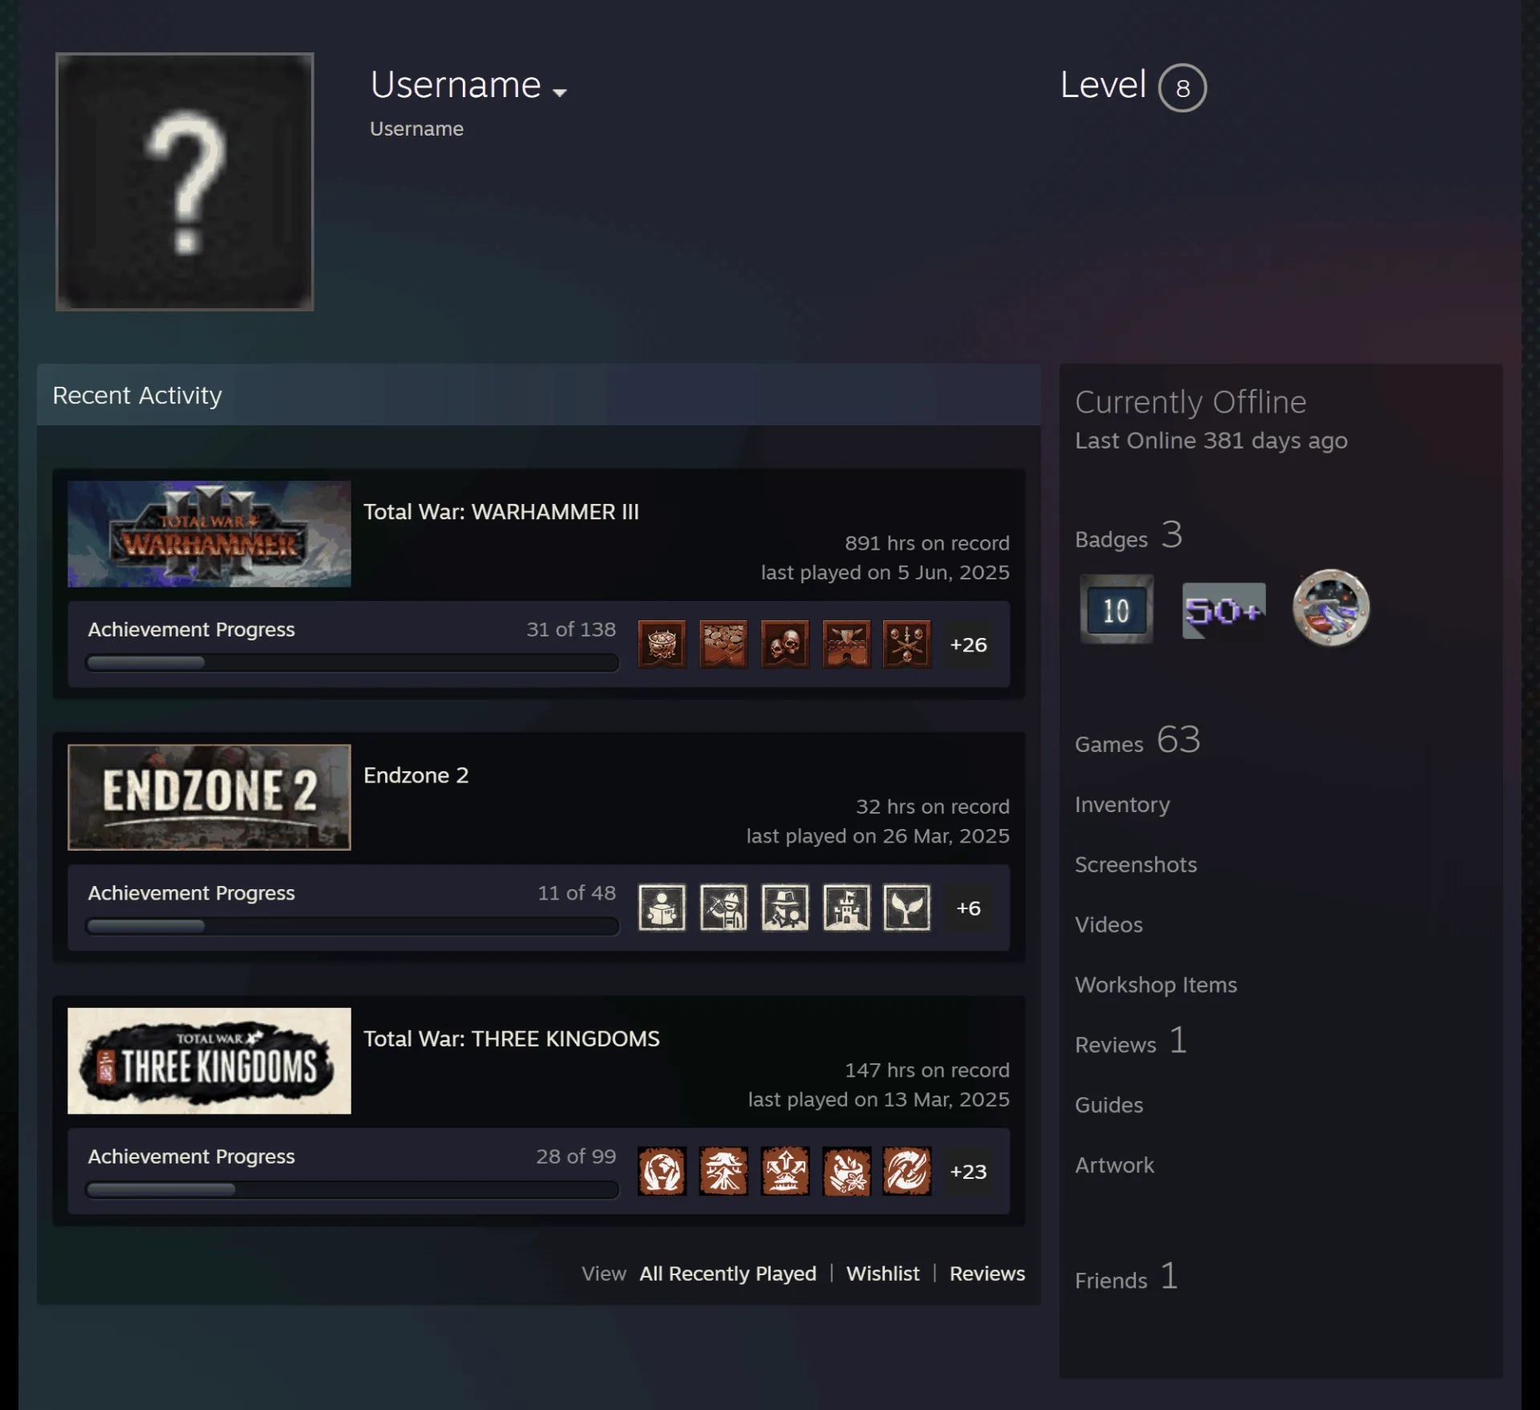Viewport: 1540px width, 1410px height.
Task: Open the Screenshots section
Action: pos(1136,864)
